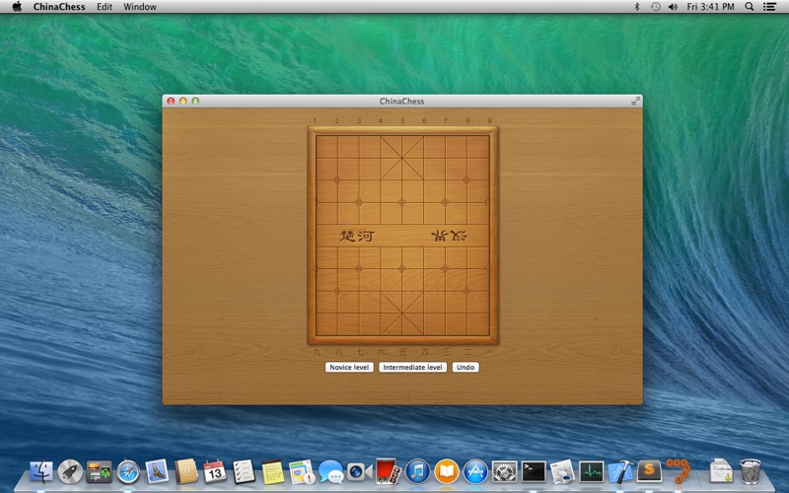Open Activity Monitor in the dock
Screen dimensions: 789x493
(591, 472)
